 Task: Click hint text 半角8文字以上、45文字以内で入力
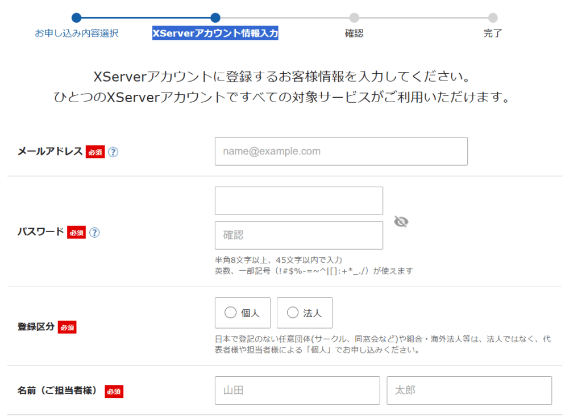coord(278,260)
